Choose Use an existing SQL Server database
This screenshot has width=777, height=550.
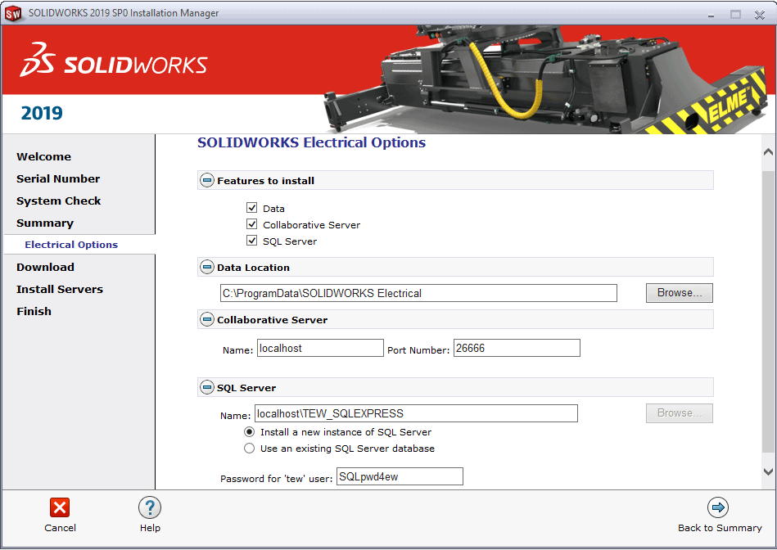click(x=249, y=448)
